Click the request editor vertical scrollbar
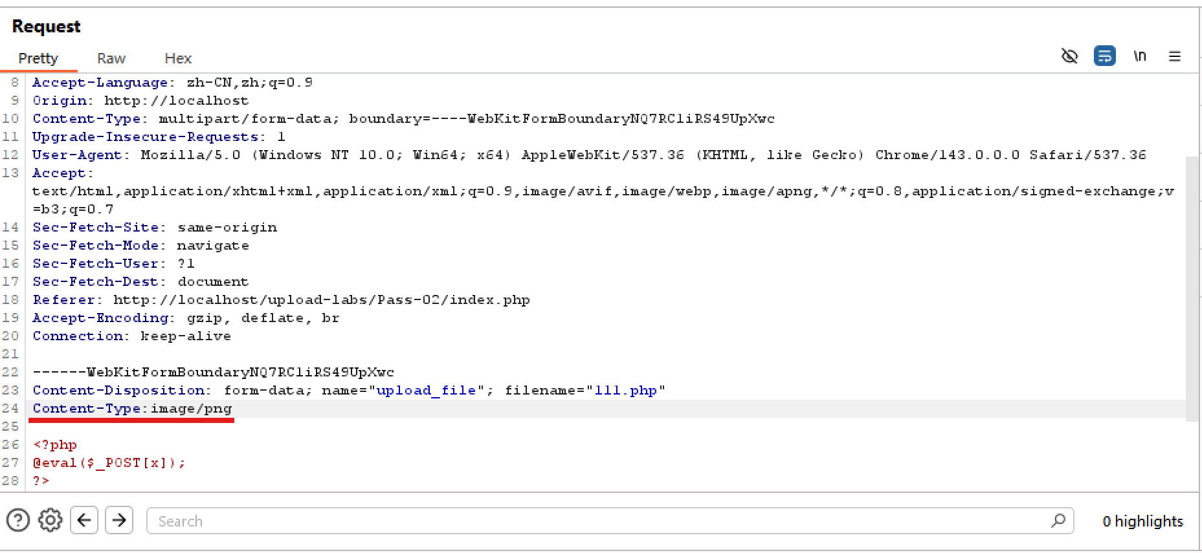Screen dimensions: 1202x553 [x=1192, y=288]
